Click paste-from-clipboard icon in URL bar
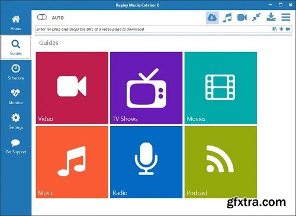Image resolution: width=296 pixels, height=216 pixels. [x=275, y=29]
